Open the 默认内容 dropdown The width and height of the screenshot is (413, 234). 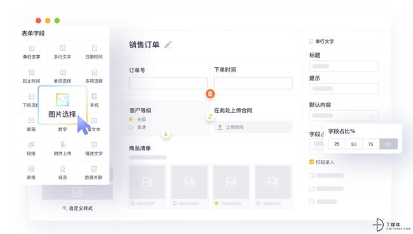point(344,115)
